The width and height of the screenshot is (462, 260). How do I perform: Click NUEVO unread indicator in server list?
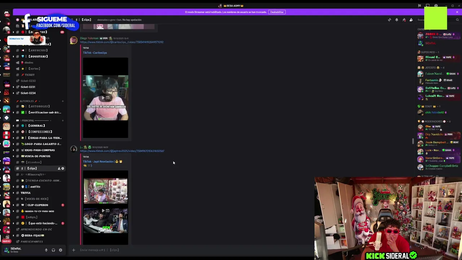pos(6,241)
